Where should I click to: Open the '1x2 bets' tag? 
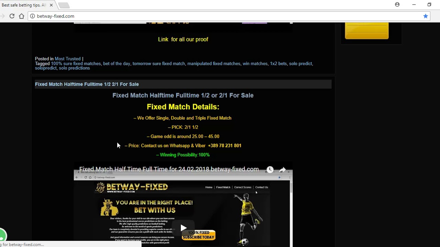(x=278, y=63)
